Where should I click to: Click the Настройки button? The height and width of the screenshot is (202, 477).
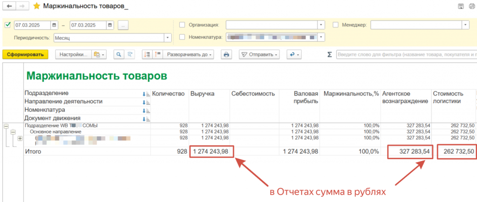coord(73,54)
